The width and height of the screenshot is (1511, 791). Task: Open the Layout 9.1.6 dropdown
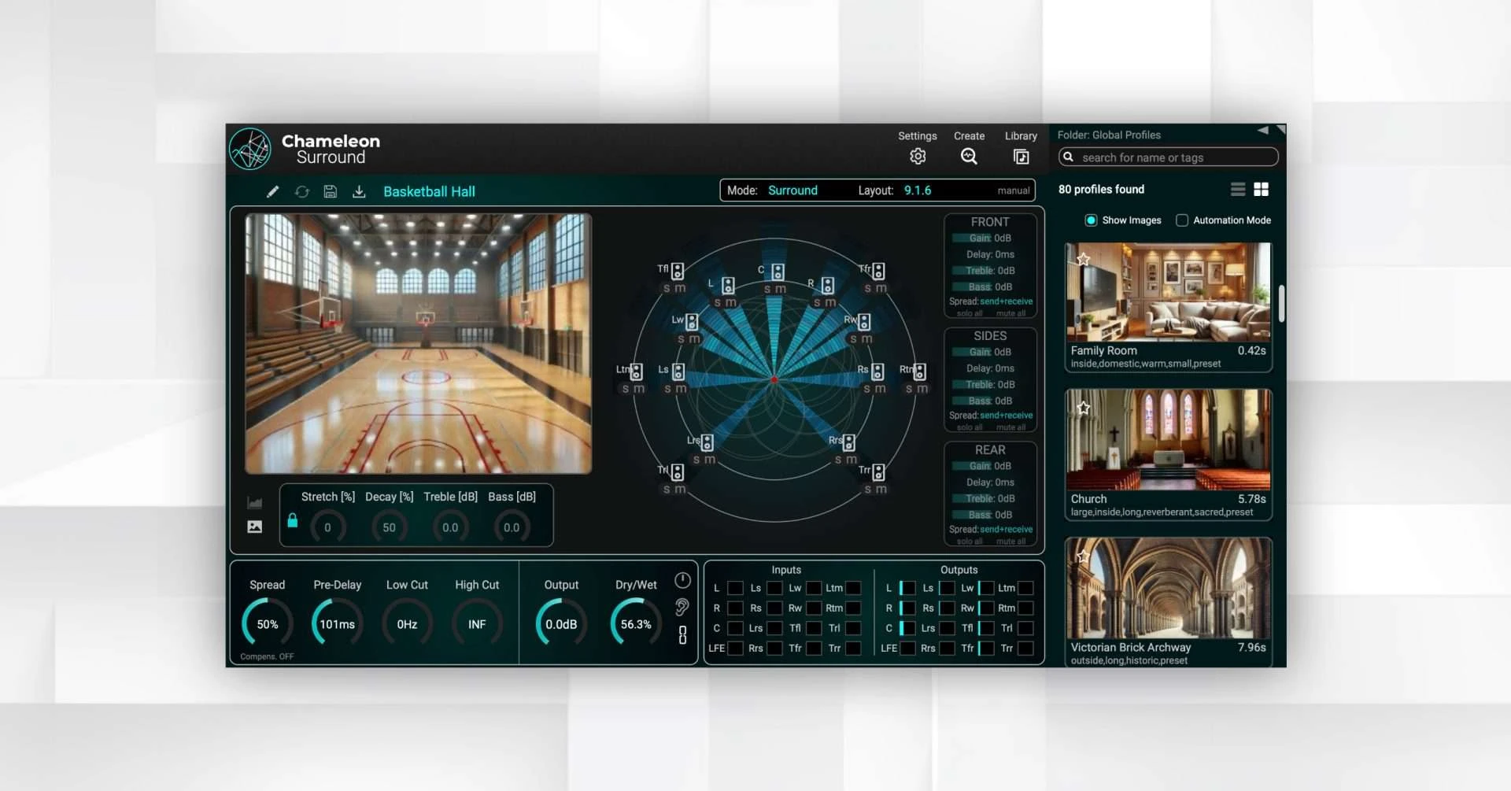918,190
